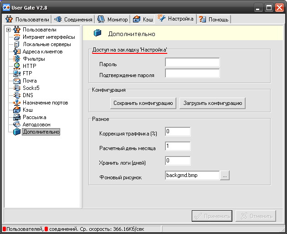Open the Соединения tab
This screenshot has width=287, height=234.
coord(73,19)
